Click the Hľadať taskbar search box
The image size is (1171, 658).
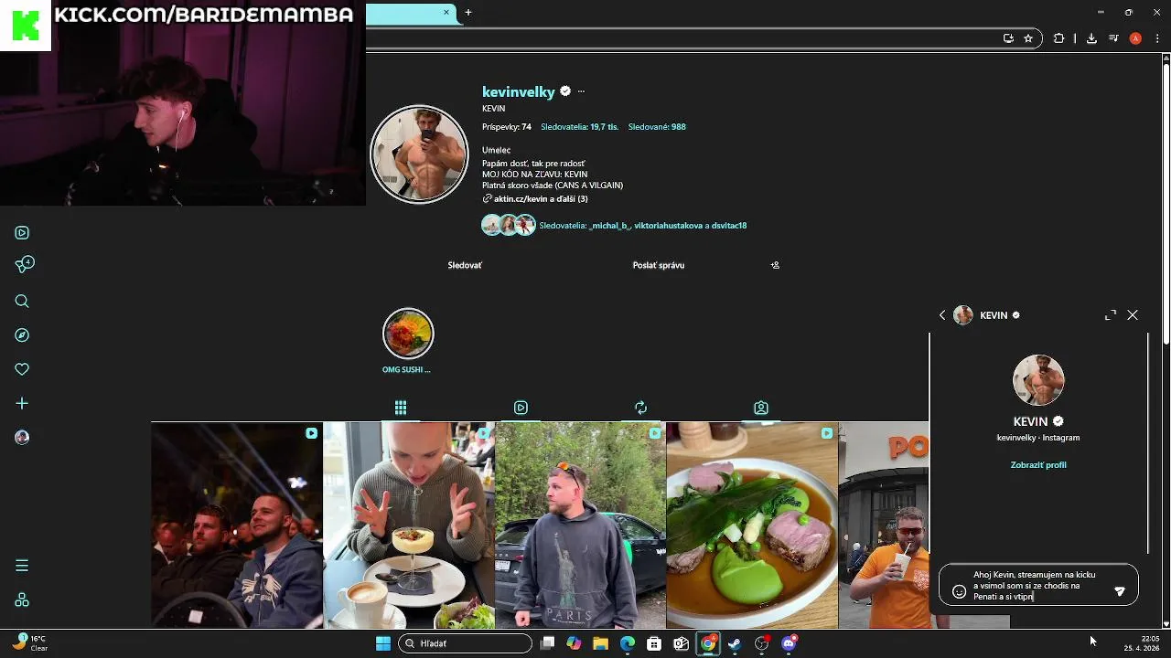click(465, 643)
